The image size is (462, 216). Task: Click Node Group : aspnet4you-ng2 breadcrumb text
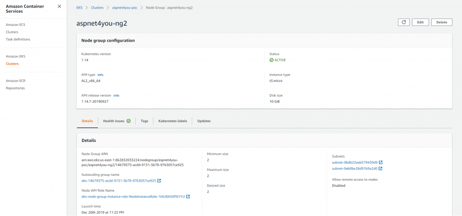[x=170, y=8]
